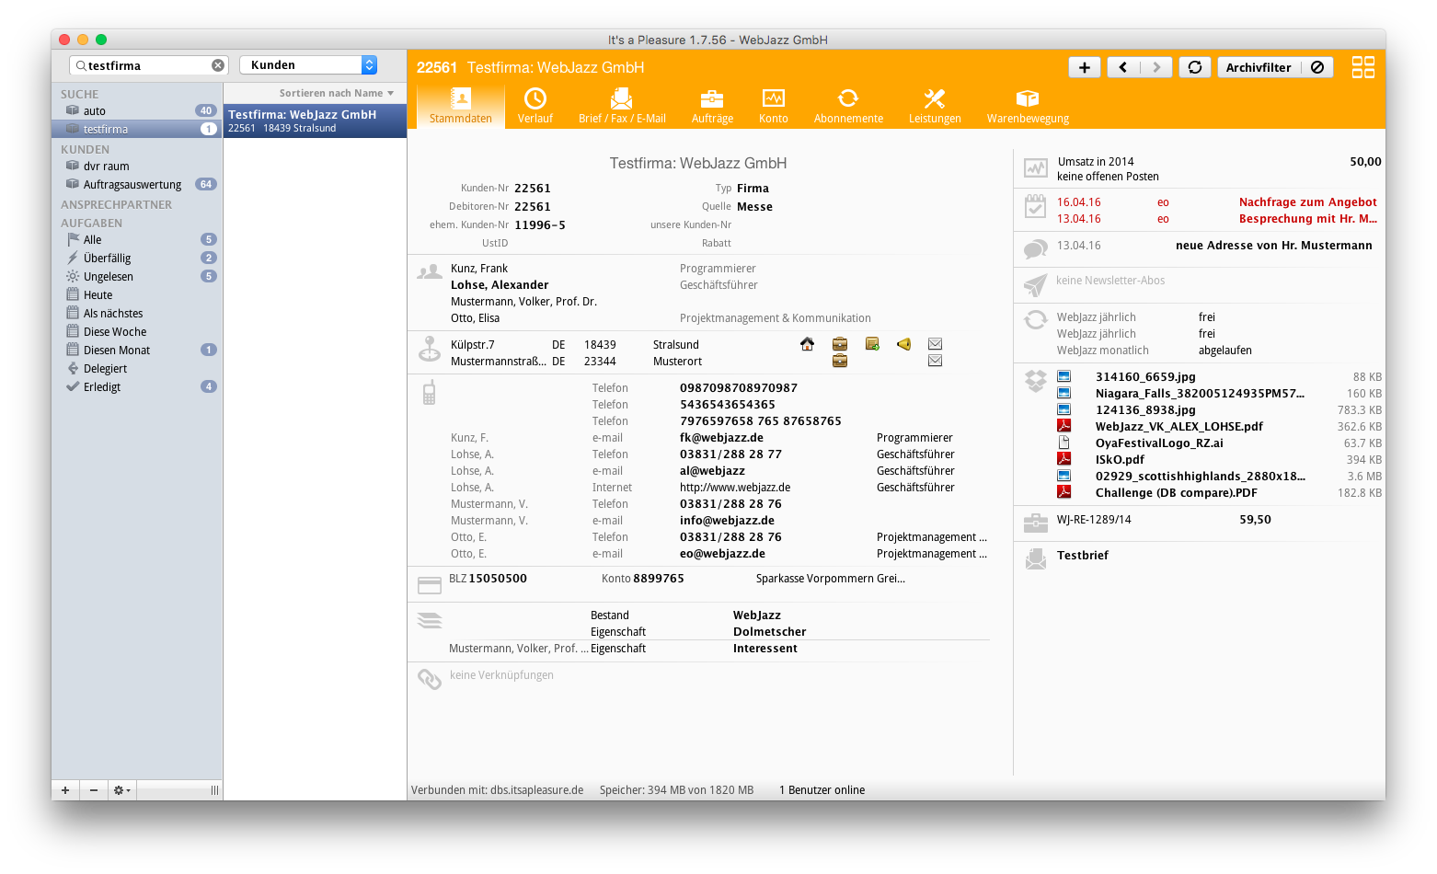Select the Leistungen tab

coord(935,106)
